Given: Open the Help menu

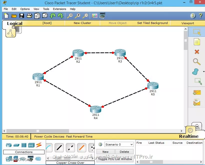Looking at the screenshot, I should pos(72,9).
